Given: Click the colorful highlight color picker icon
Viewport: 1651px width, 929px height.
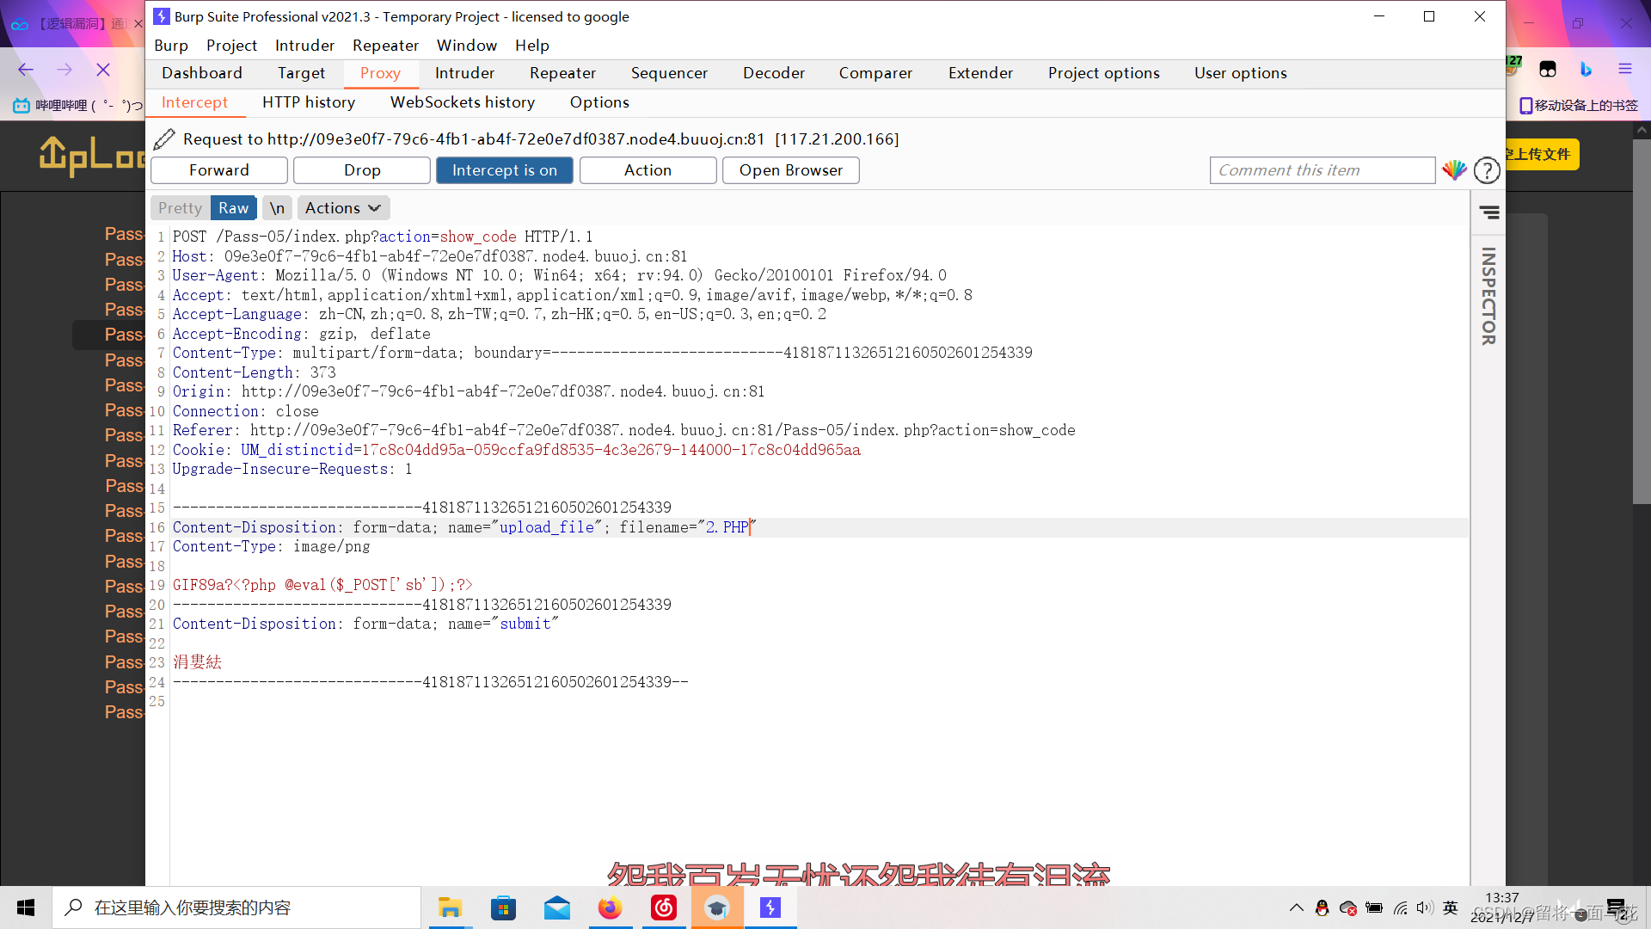Looking at the screenshot, I should (x=1454, y=170).
